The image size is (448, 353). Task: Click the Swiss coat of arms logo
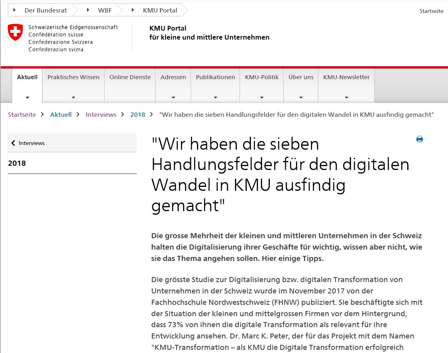click(16, 32)
